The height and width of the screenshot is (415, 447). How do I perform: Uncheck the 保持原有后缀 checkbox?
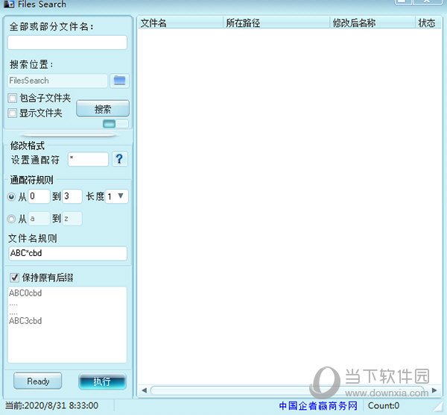click(13, 278)
